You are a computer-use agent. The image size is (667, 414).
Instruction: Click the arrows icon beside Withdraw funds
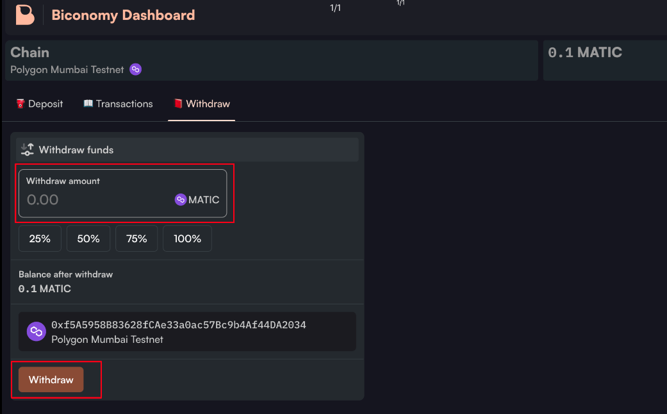pyautogui.click(x=27, y=149)
